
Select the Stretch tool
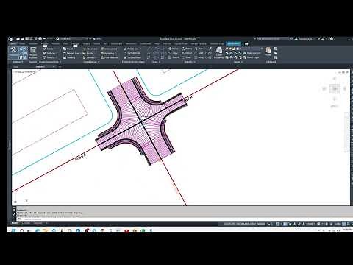[x=174, y=57]
